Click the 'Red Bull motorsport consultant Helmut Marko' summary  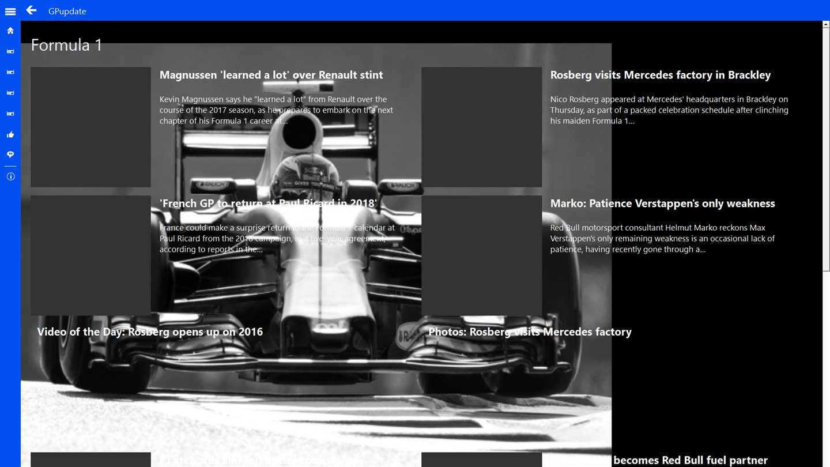click(662, 238)
